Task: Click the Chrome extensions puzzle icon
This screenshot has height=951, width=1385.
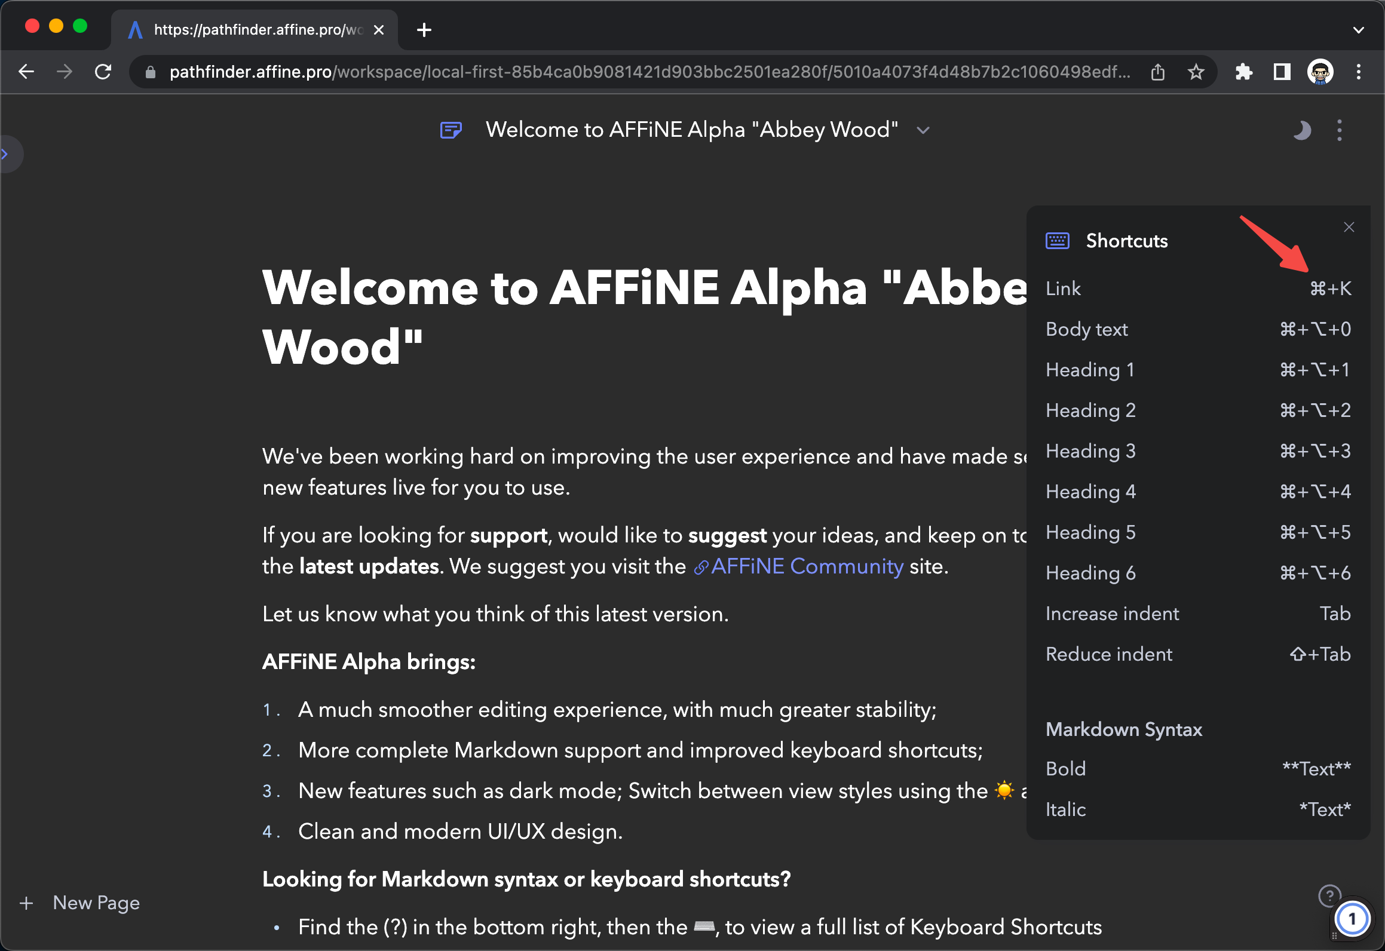Action: [1243, 72]
